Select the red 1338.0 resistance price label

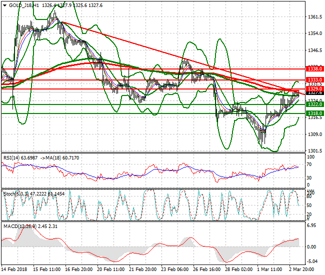coord(314,69)
